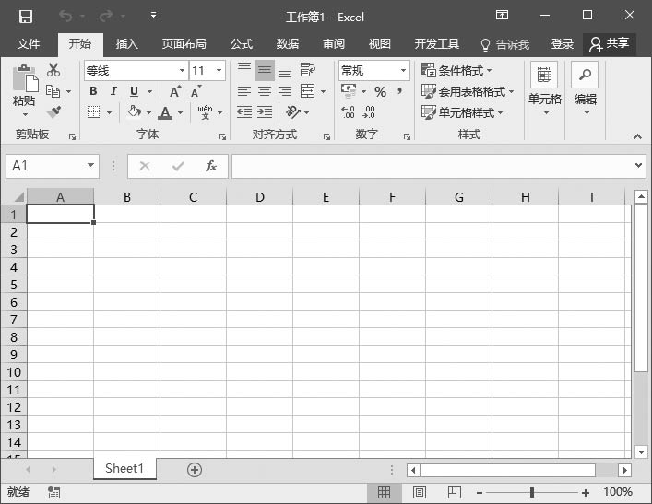
Task: Click Decrease Font Size icon
Action: point(196,91)
